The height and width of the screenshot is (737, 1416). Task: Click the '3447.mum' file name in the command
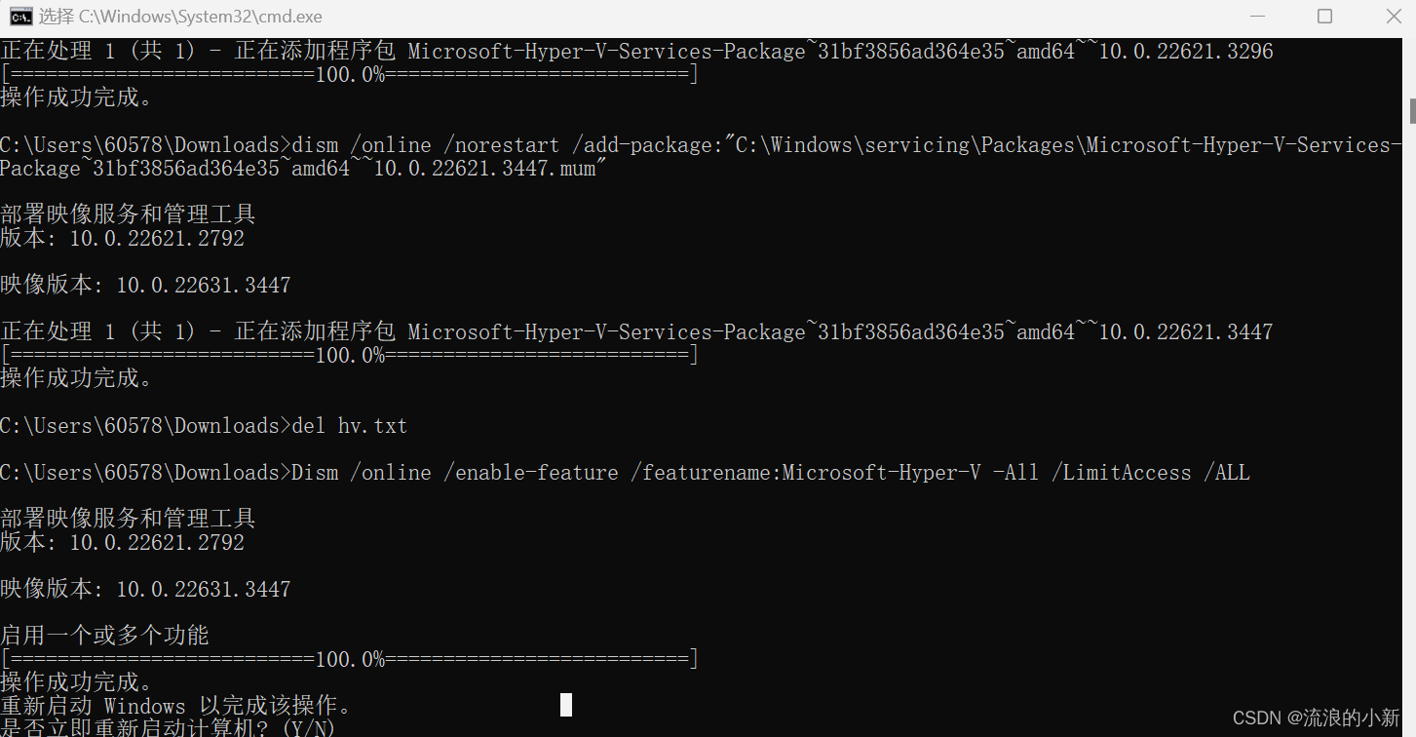click(551, 169)
